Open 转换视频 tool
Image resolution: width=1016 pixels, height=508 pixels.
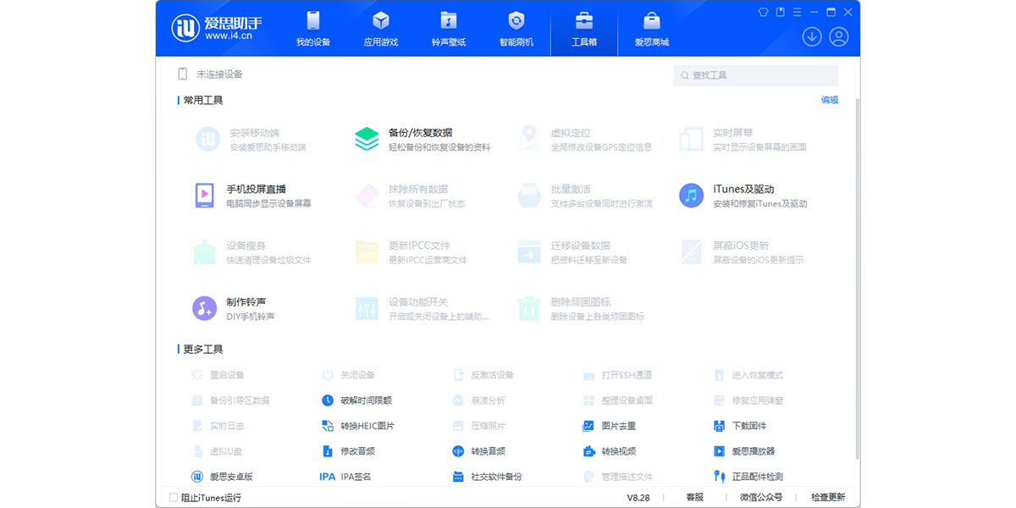[610, 451]
